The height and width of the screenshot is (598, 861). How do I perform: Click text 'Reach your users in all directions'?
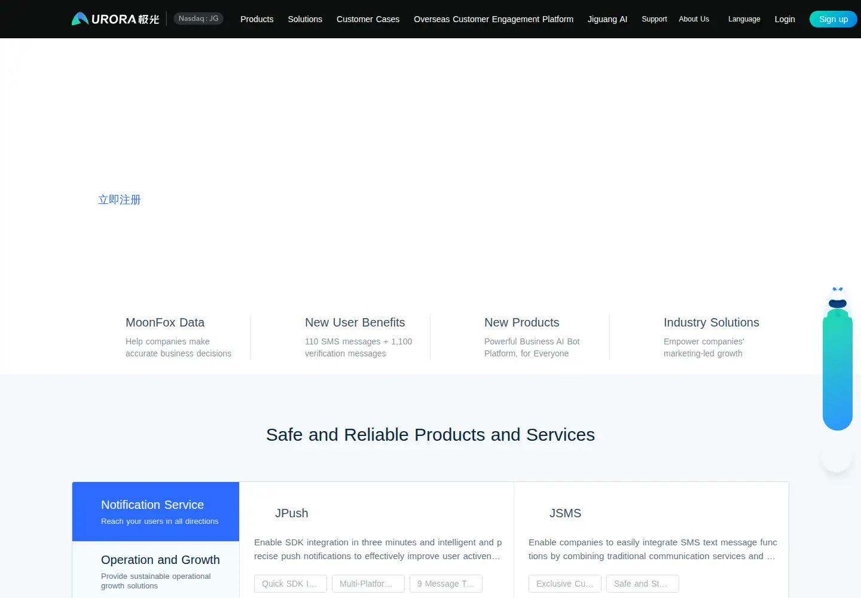click(160, 521)
